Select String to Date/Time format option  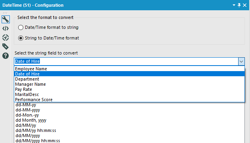49,38
